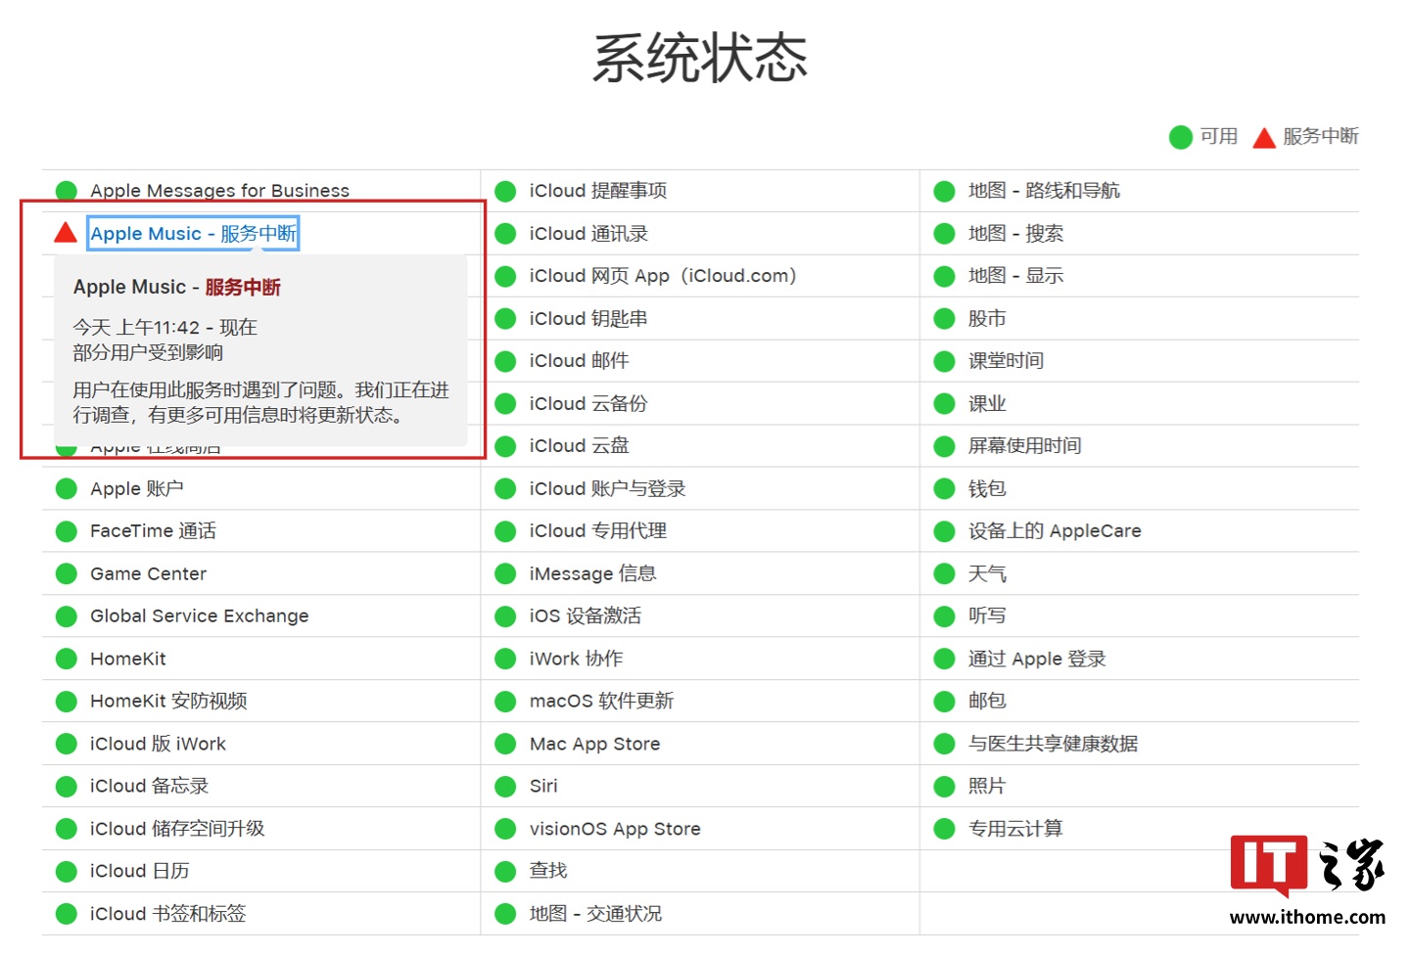
Task: Select the iCloud 钥匙串 entry
Action: (588, 319)
